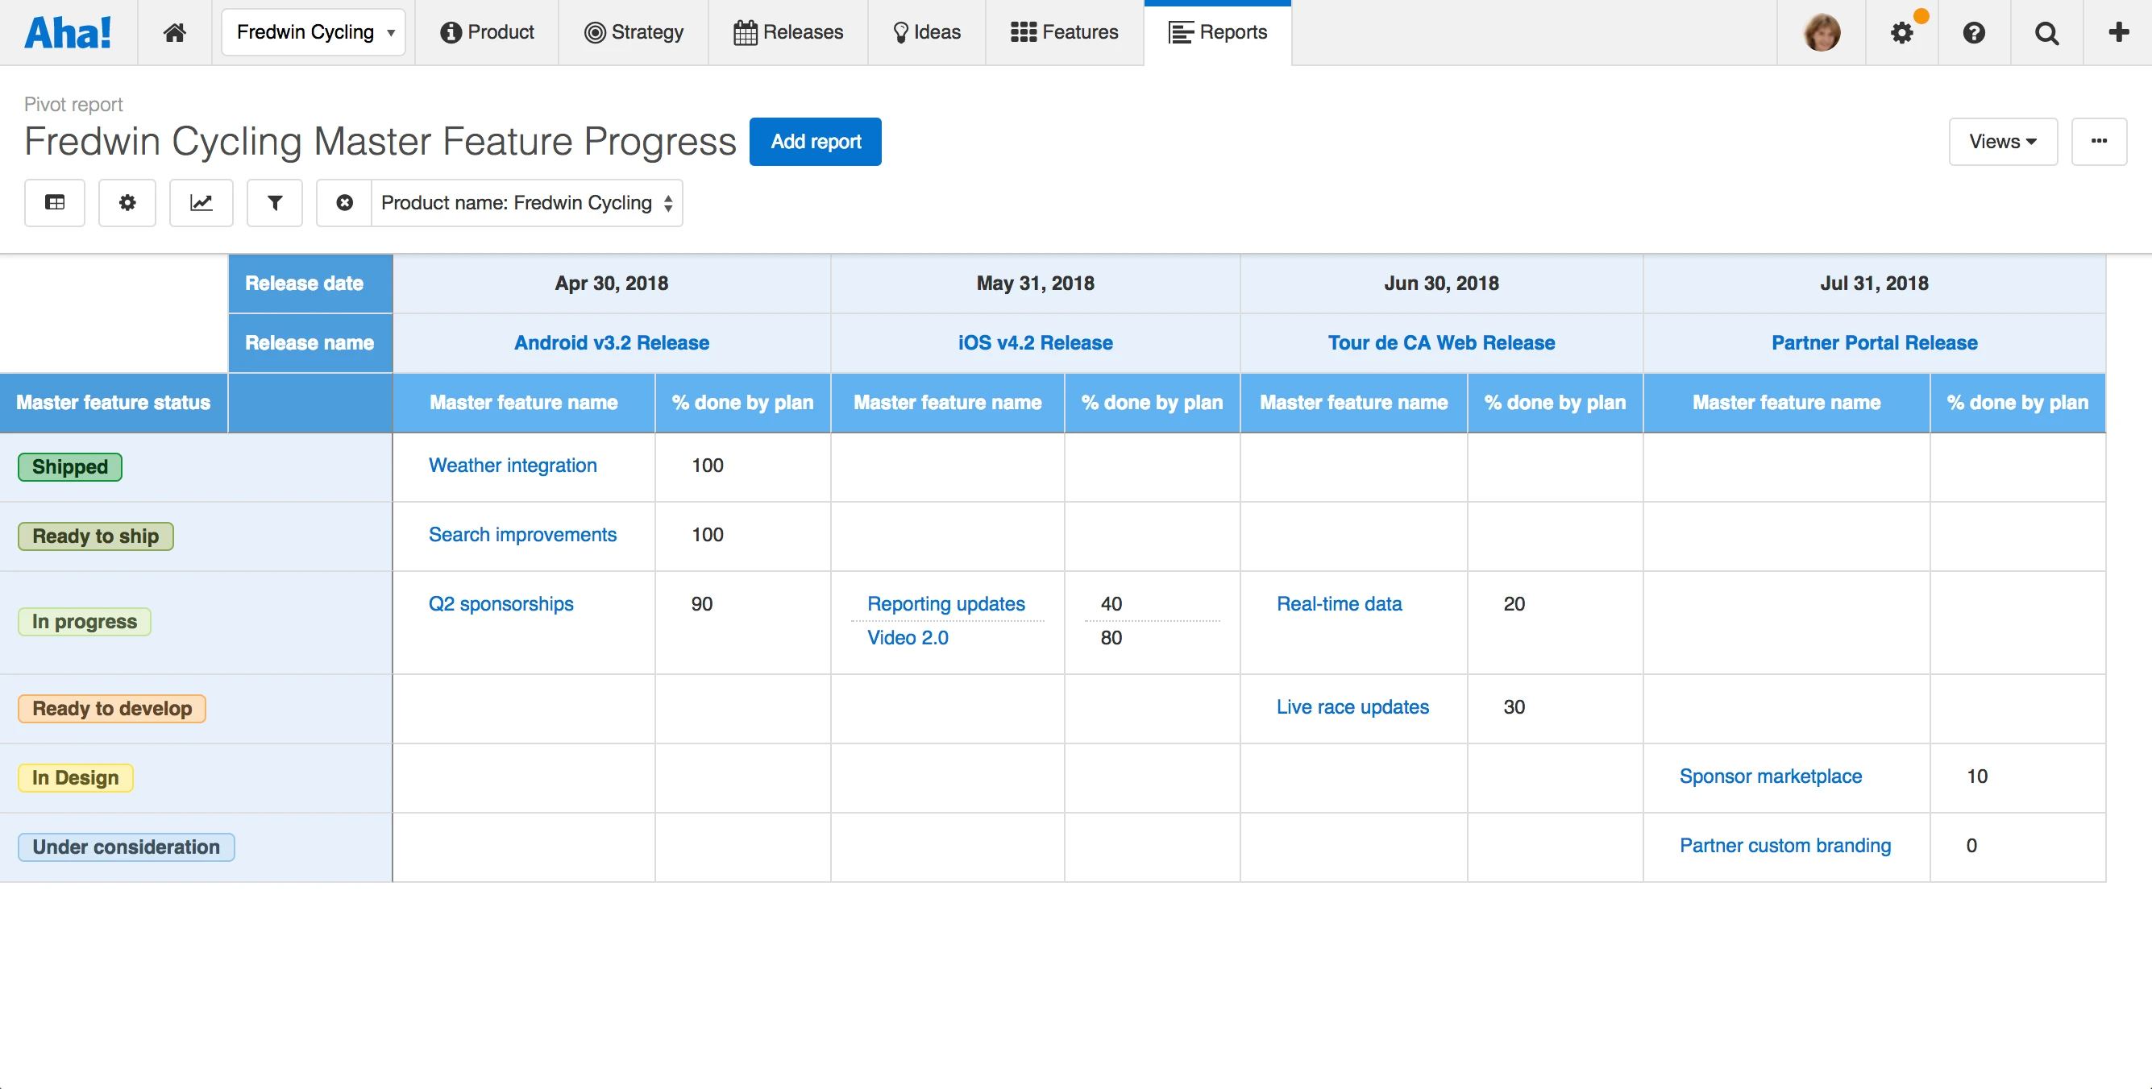This screenshot has height=1089, width=2152.
Task: Click the plus add-new icon
Action: (2118, 32)
